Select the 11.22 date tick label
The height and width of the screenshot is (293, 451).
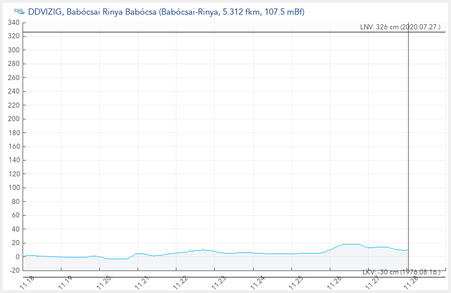[180, 282]
